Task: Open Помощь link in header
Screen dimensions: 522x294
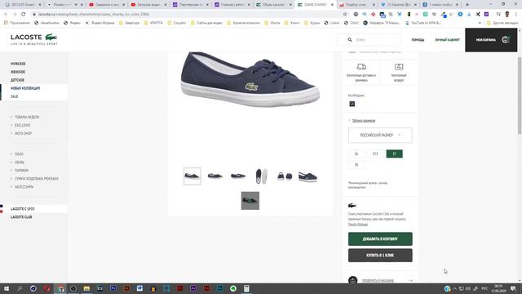Action: tap(418, 40)
